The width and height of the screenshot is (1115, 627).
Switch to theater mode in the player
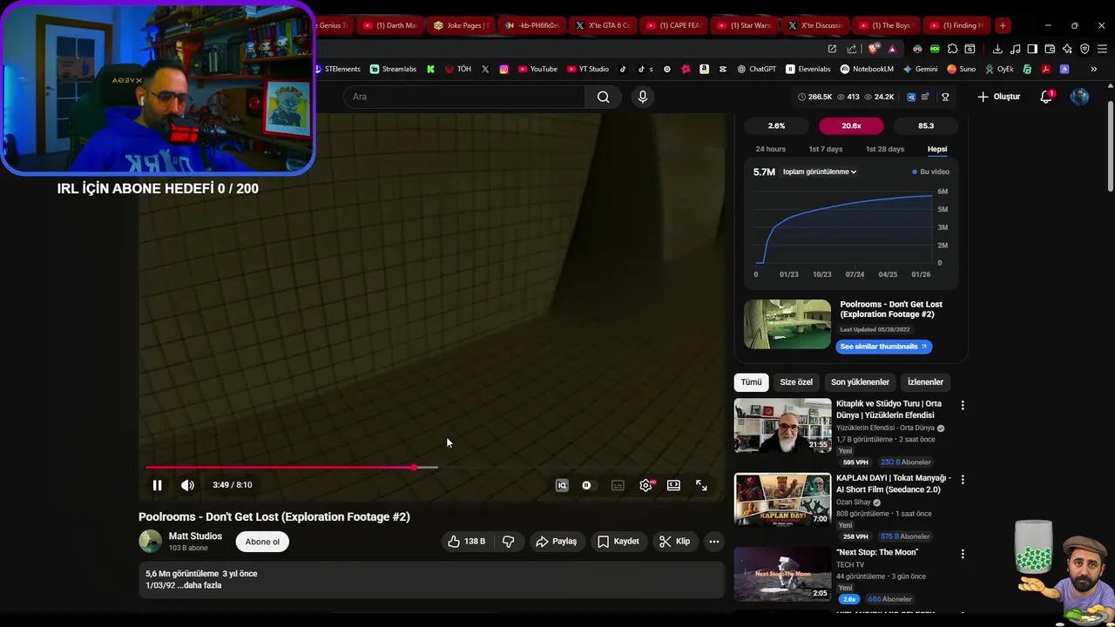pos(673,485)
